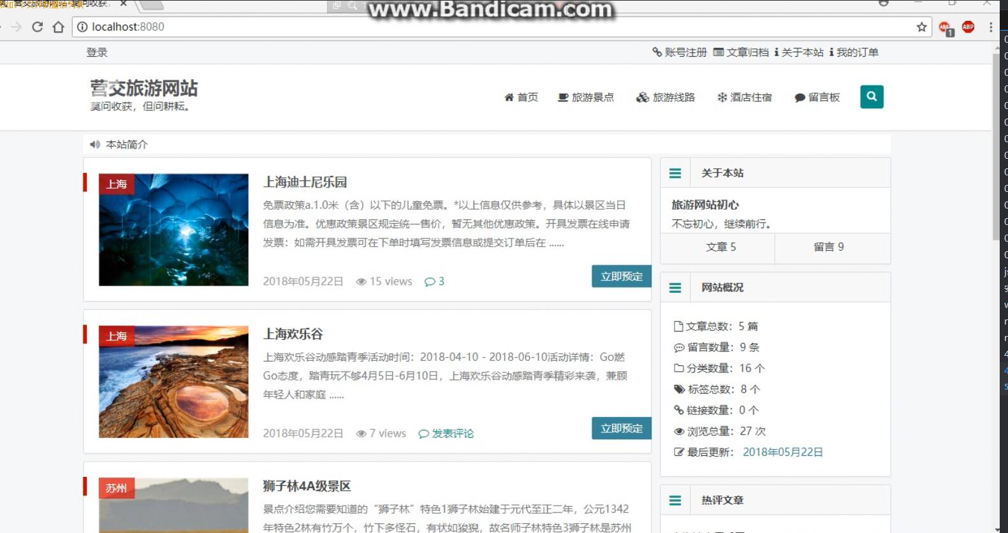Open 旅游线路 navigation item
The image size is (1008, 533).
pos(666,97)
